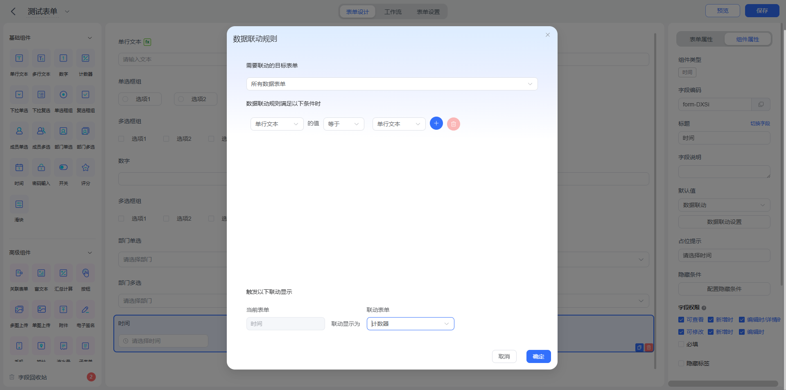Viewport: 786px width, 390px height.
Task: Open the 数据联动 default value dropdown
Action: [x=724, y=205]
